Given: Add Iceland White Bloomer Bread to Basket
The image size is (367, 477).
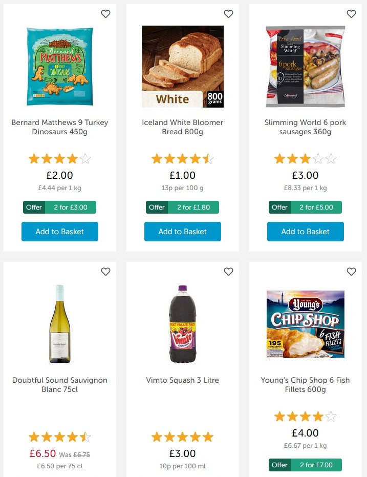Looking at the screenshot, I should click(182, 232).
